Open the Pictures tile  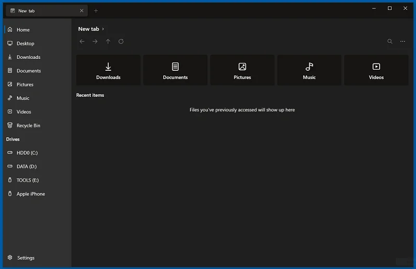coord(242,70)
